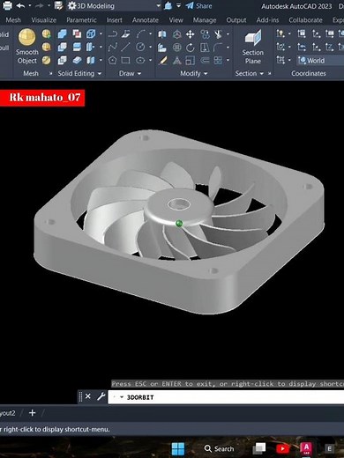The image size is (344, 458).
Task: Open the Undo history dropdown arrow
Action: coord(30,5)
